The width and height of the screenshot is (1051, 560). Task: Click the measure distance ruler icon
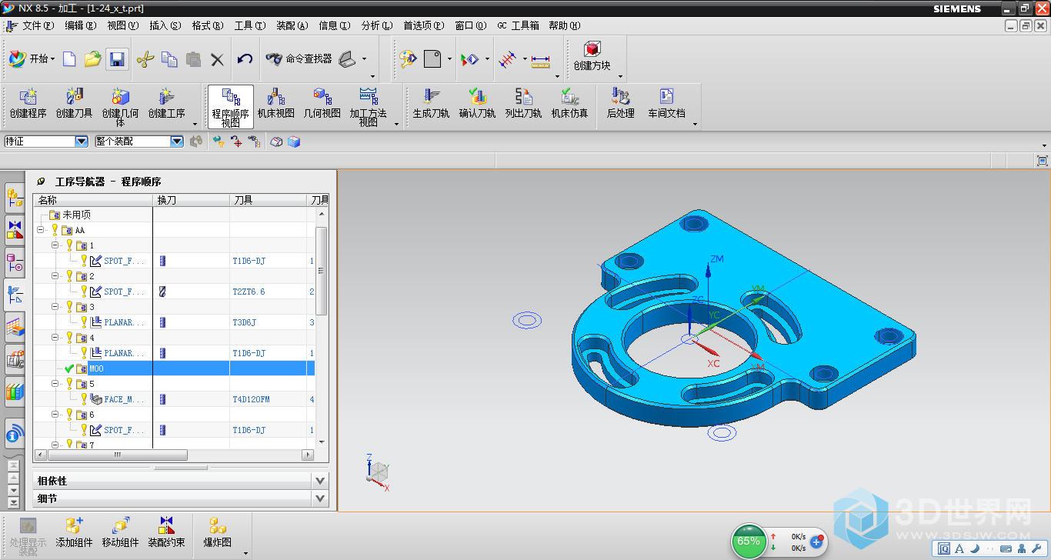coord(541,59)
